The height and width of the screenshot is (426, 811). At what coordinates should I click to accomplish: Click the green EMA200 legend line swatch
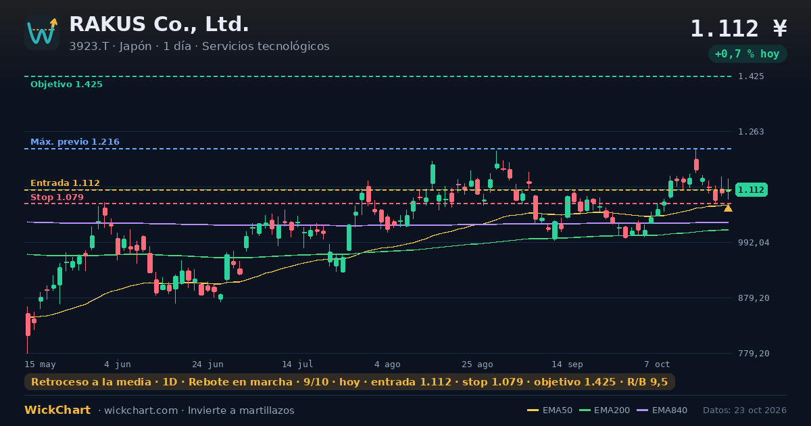(585, 410)
